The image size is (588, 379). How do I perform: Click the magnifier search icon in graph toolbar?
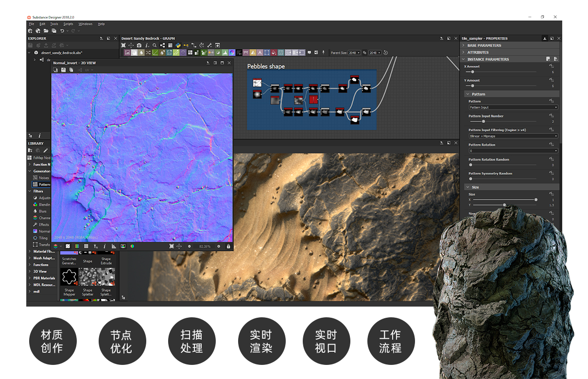coord(155,45)
